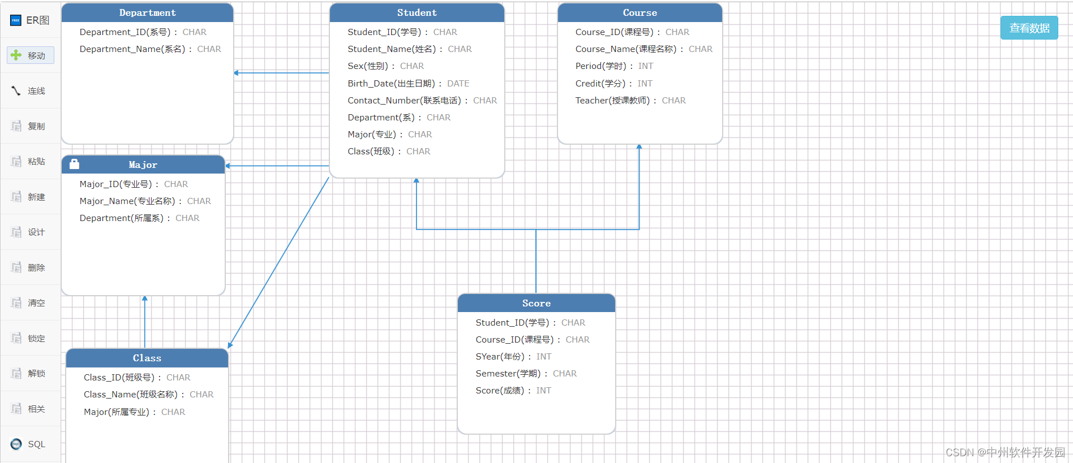This screenshot has width=1073, height=463.
Task: Click the 锁定 lock icon in sidebar
Action: 16,338
